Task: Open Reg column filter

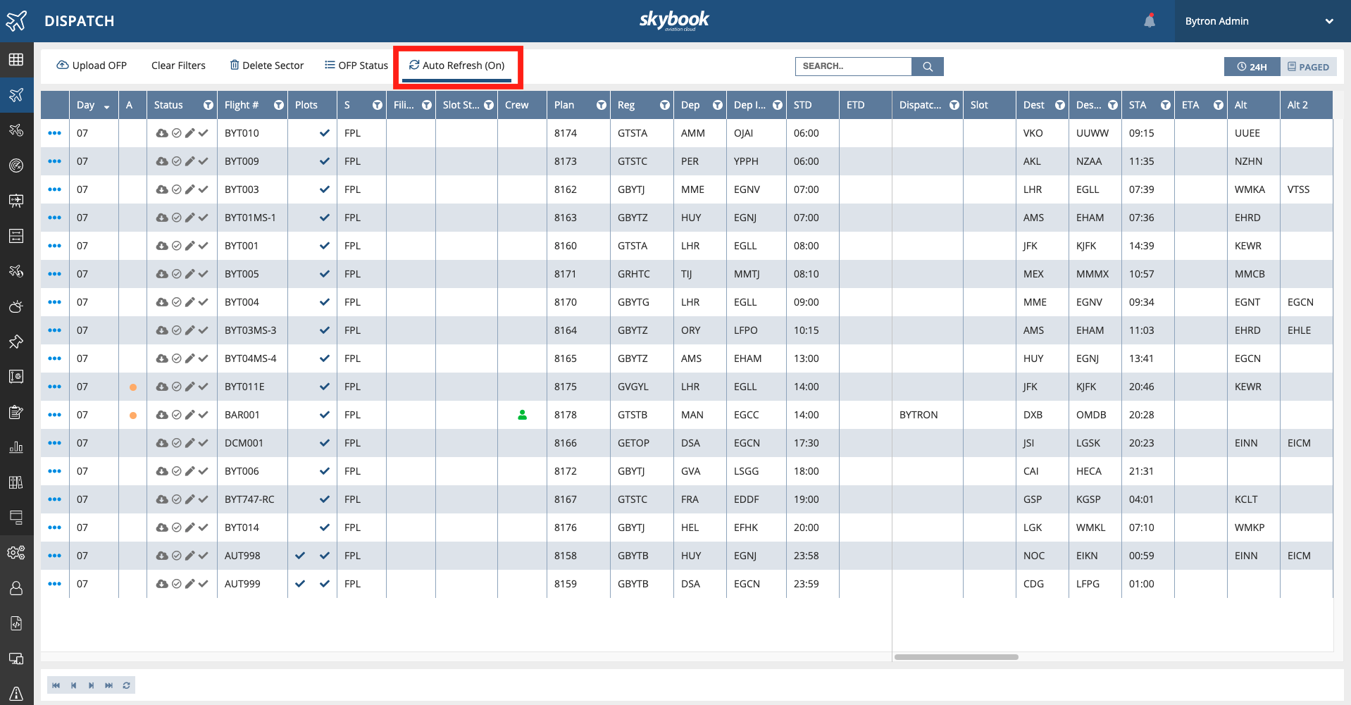Action: [665, 105]
